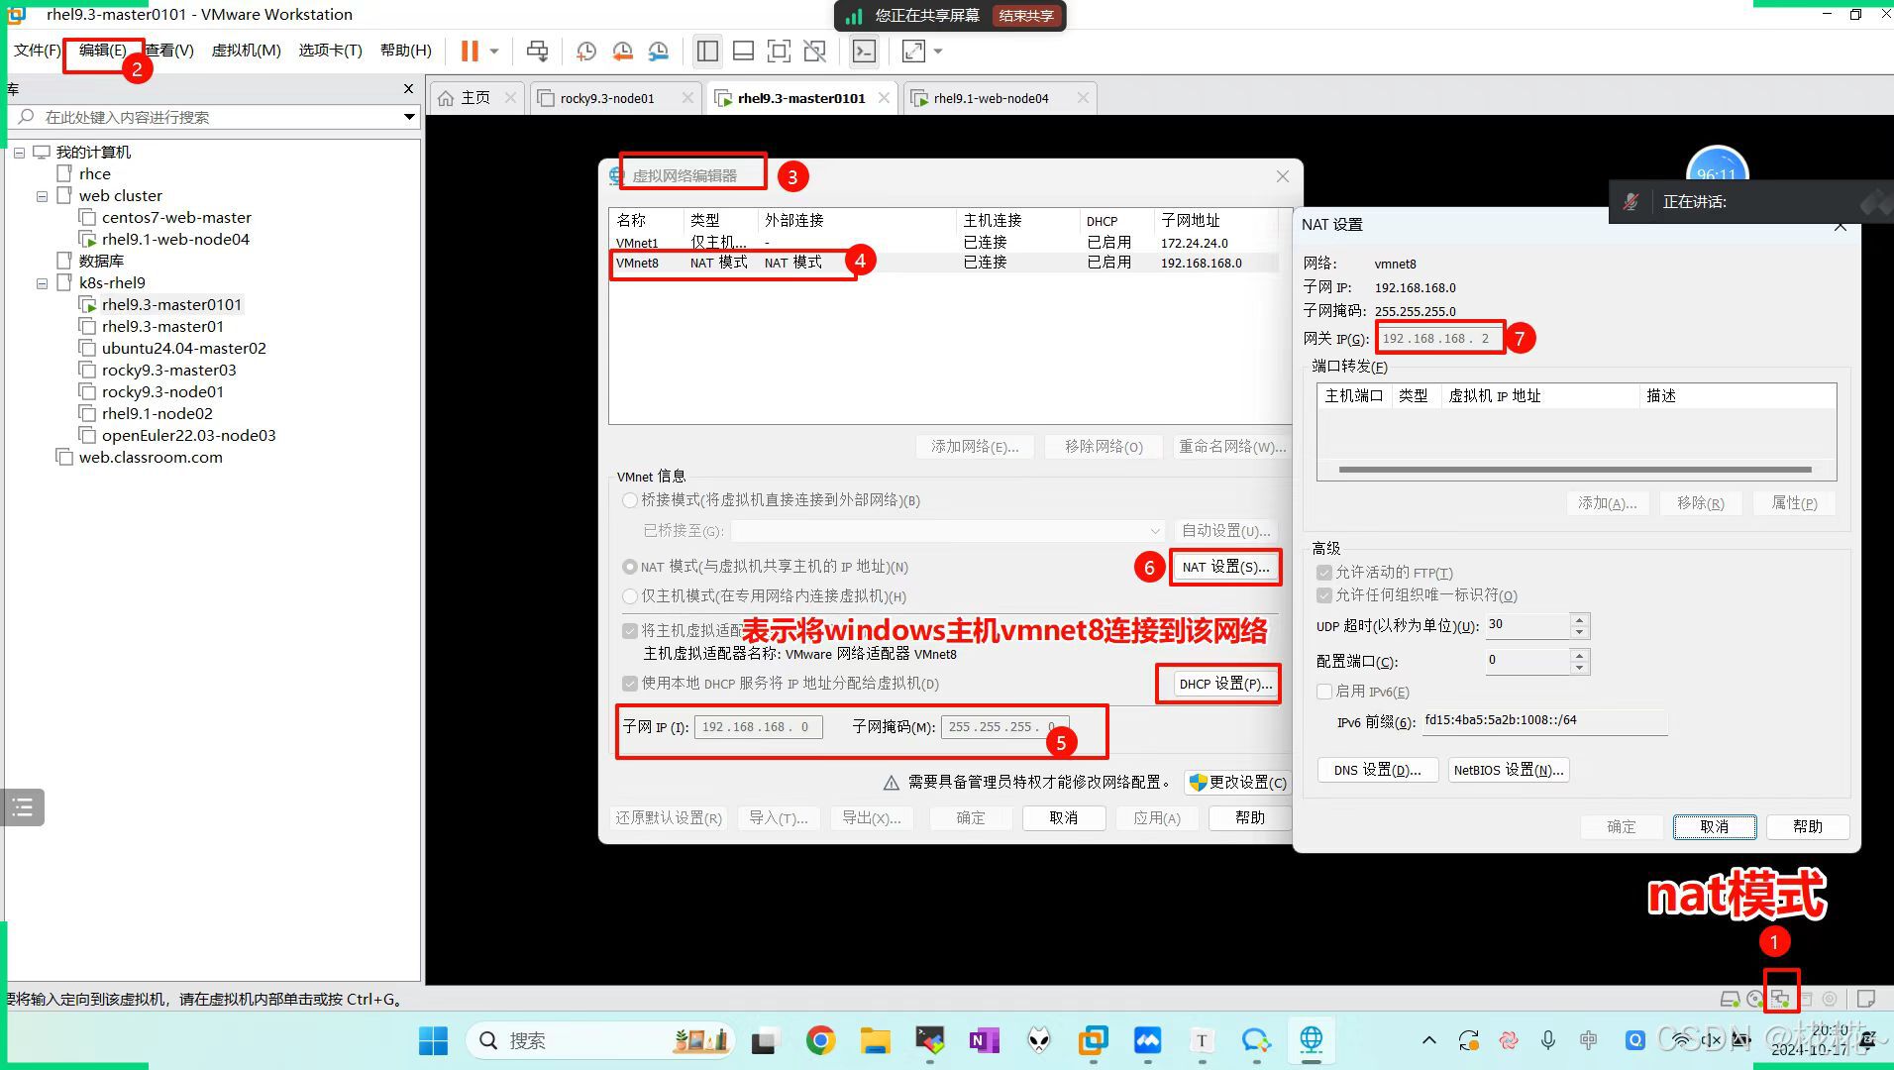Click the stretch guest display icon
Image resolution: width=1894 pixels, height=1070 pixels.
pos(913,51)
